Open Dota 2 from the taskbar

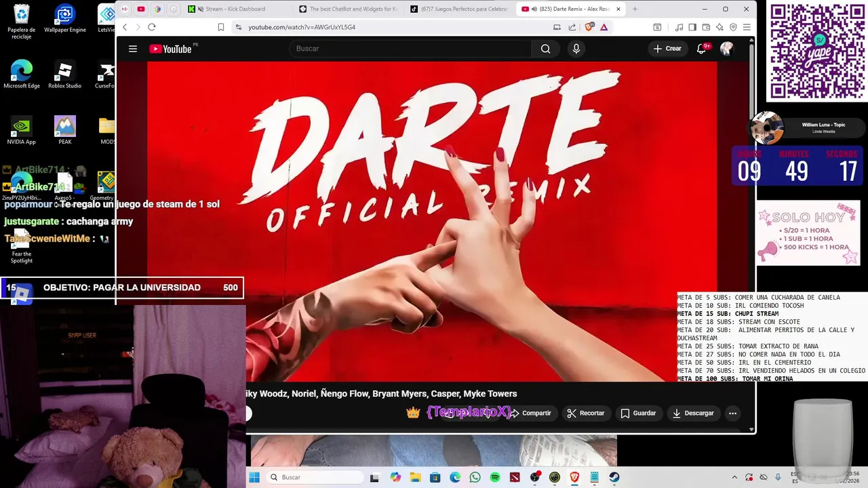click(x=515, y=477)
